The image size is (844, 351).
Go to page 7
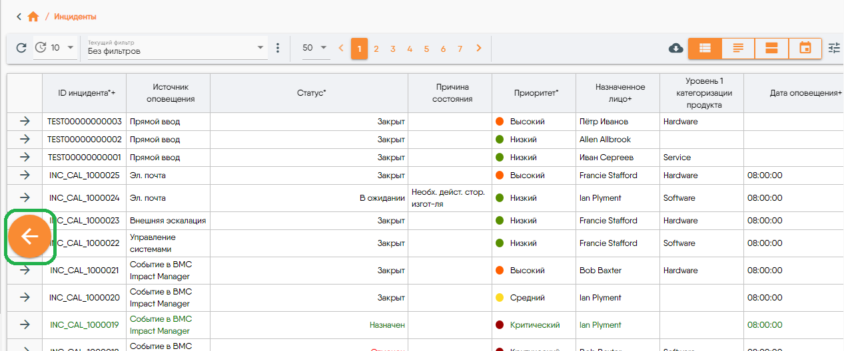coord(460,49)
